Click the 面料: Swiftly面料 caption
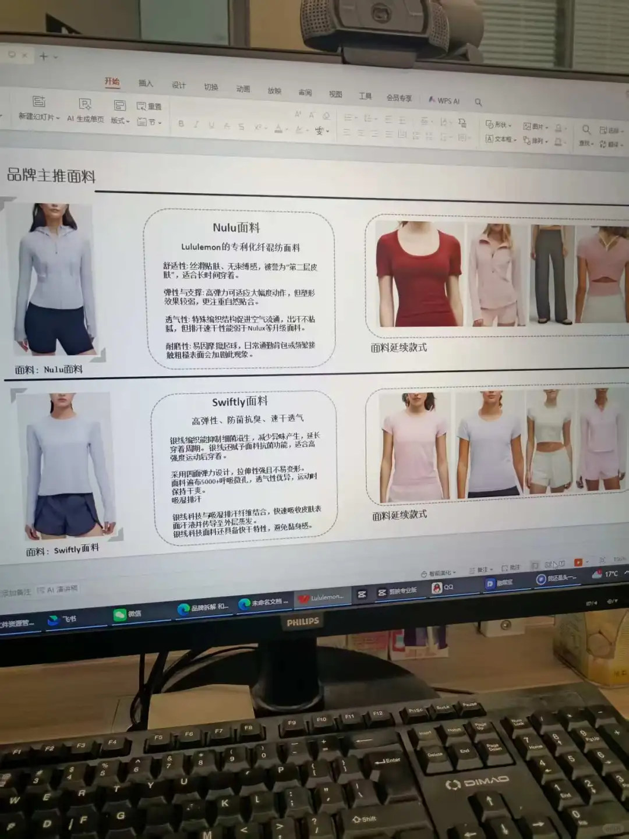Viewport: 629px width, 839px height. pyautogui.click(x=63, y=550)
